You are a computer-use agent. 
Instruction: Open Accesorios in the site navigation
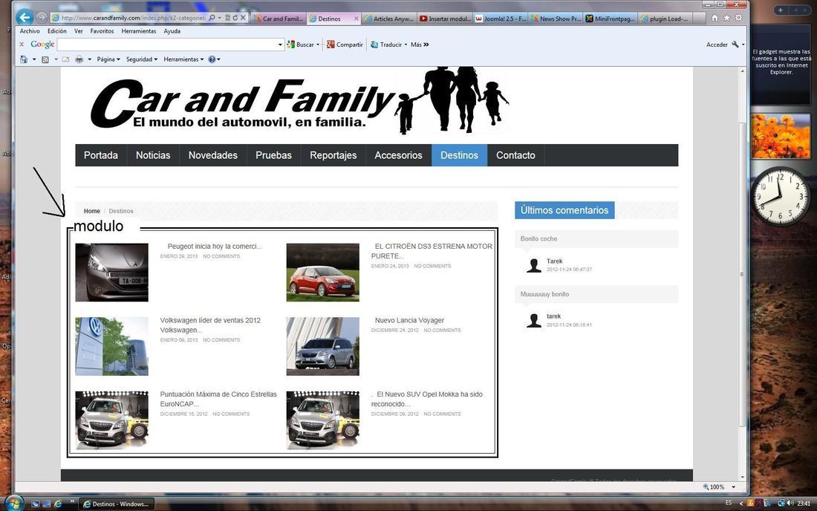coord(399,155)
